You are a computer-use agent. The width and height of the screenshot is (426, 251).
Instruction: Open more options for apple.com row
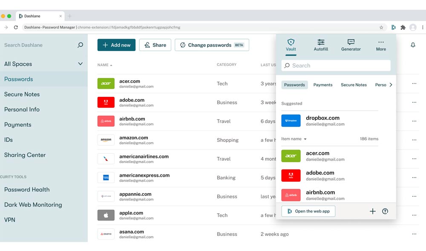414,215
